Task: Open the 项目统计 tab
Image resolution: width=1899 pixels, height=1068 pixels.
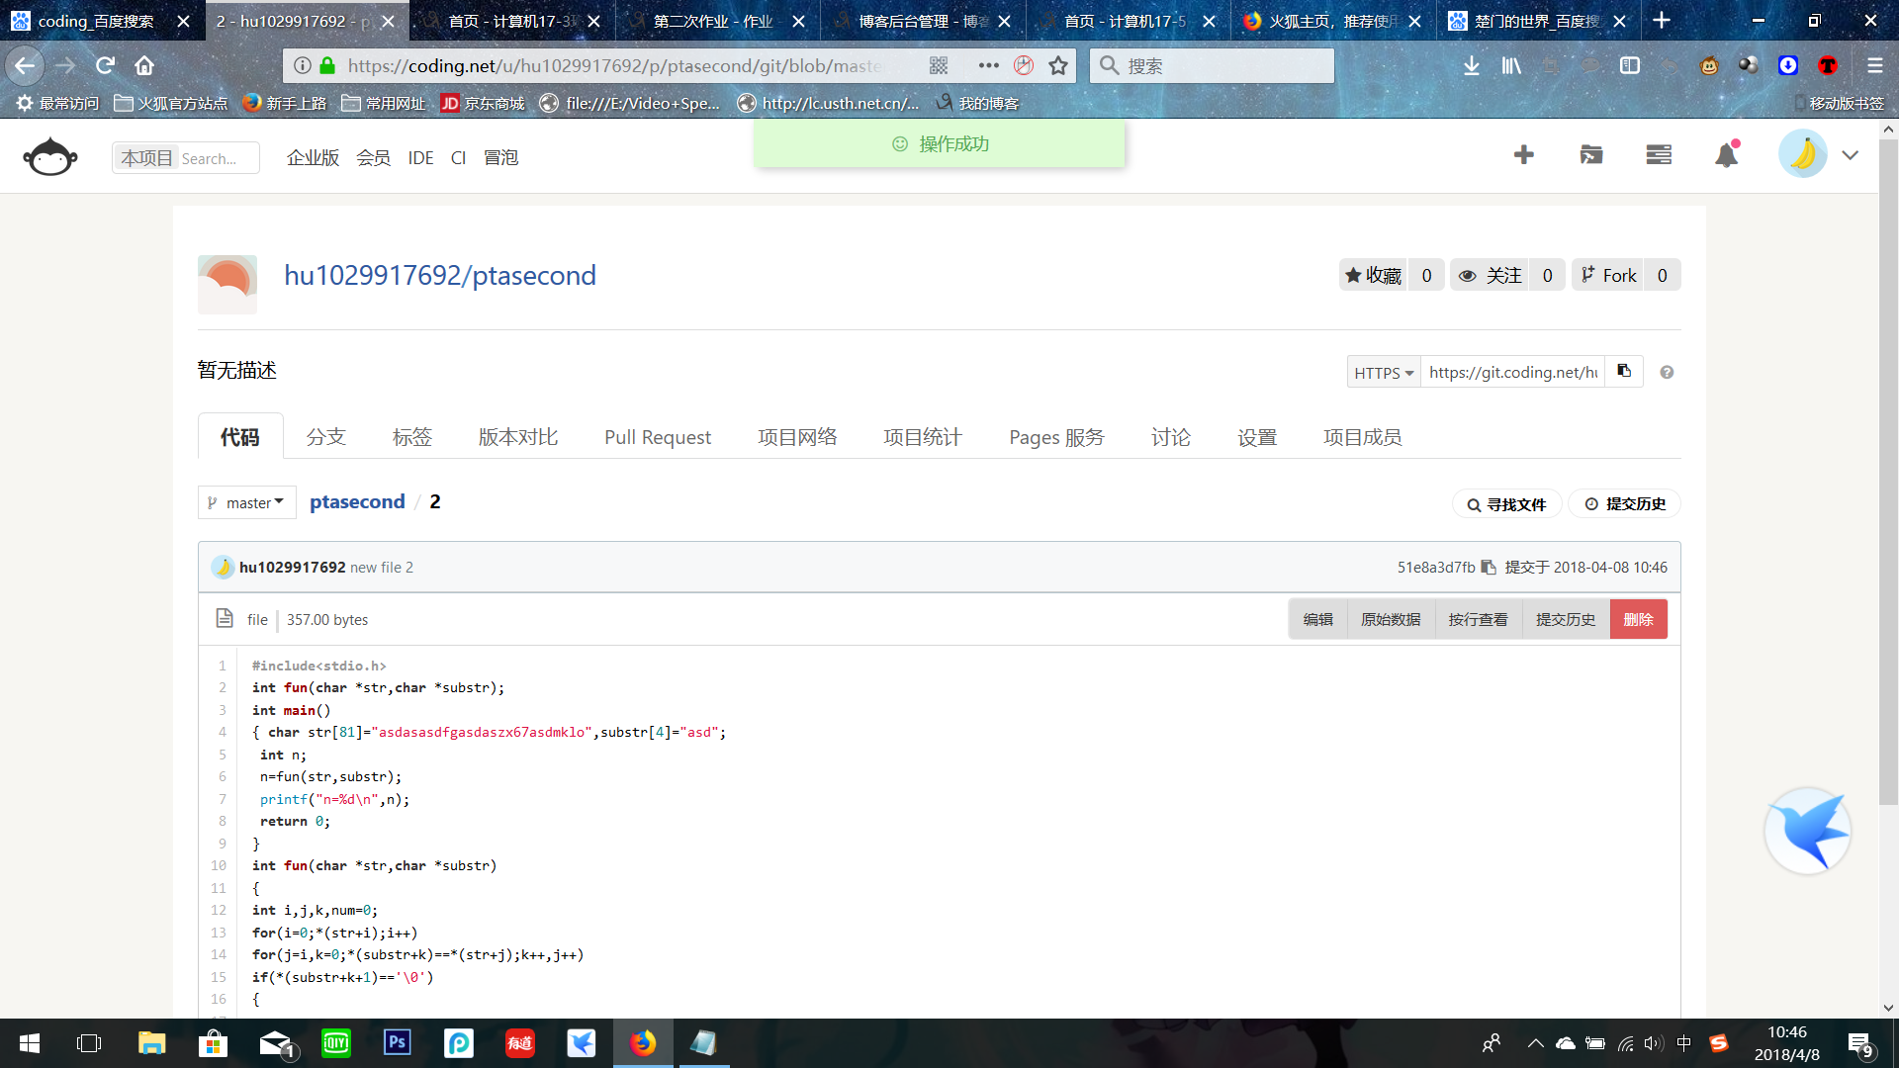Action: pos(922,437)
